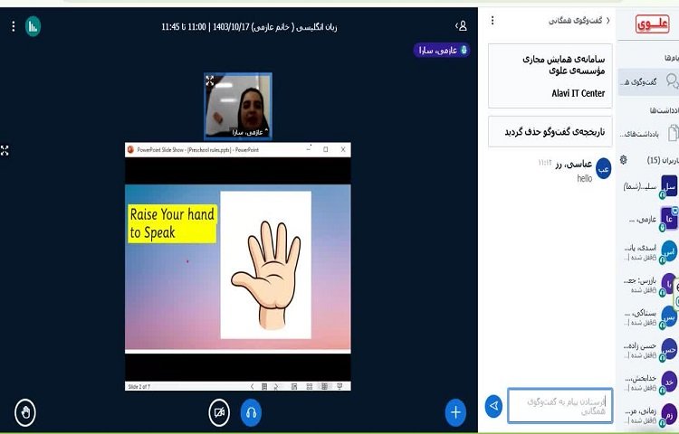
Task: Click the connection status bars icon
Action: click(x=33, y=26)
